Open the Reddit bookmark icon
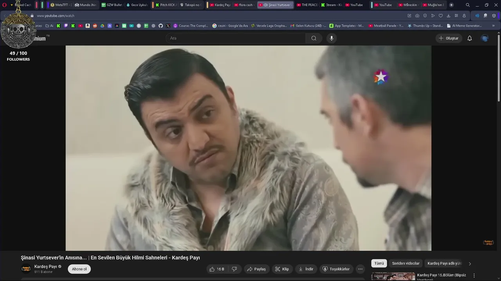This screenshot has height=281, width=501. [x=95, y=26]
